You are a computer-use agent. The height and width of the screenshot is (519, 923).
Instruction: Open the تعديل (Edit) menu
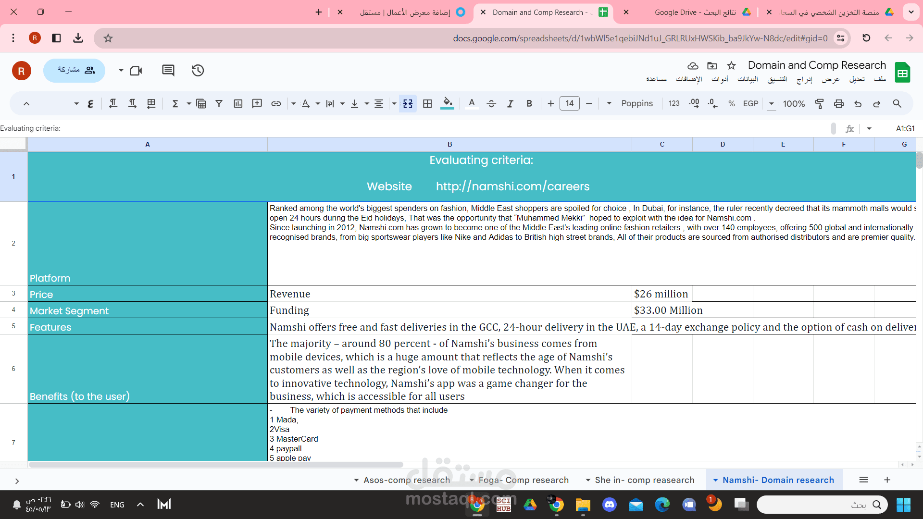pos(857,79)
